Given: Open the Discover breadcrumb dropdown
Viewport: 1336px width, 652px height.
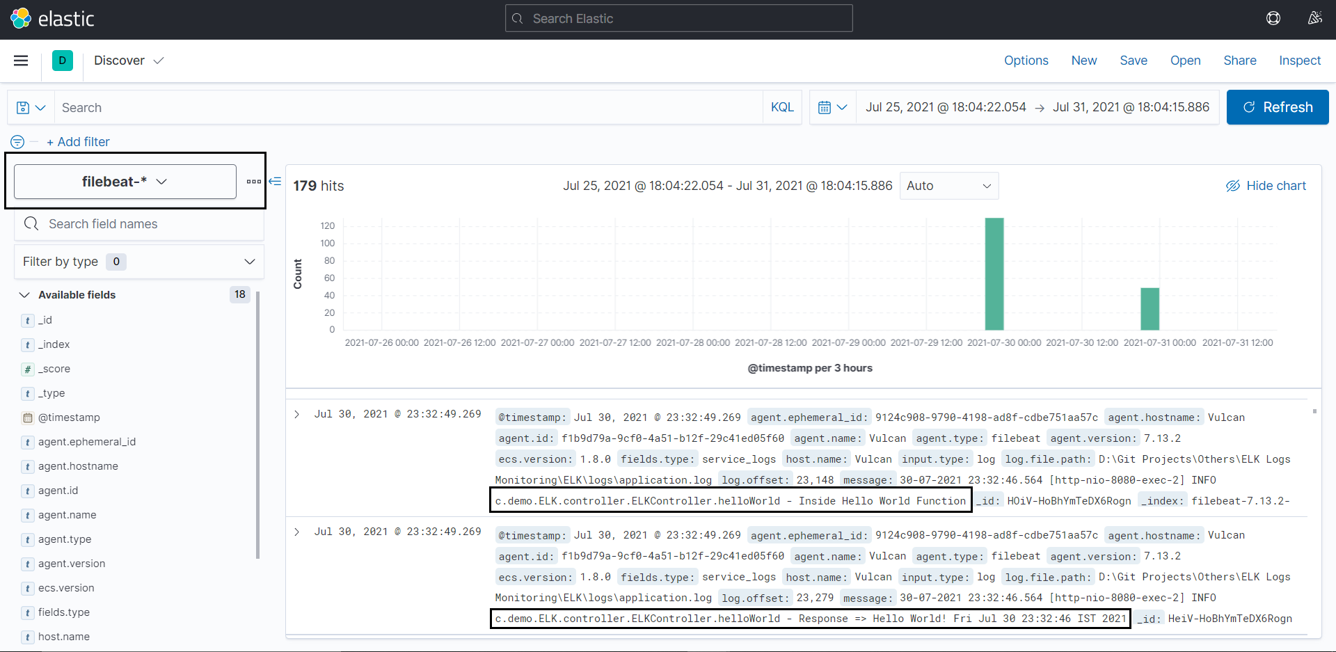Looking at the screenshot, I should (129, 61).
